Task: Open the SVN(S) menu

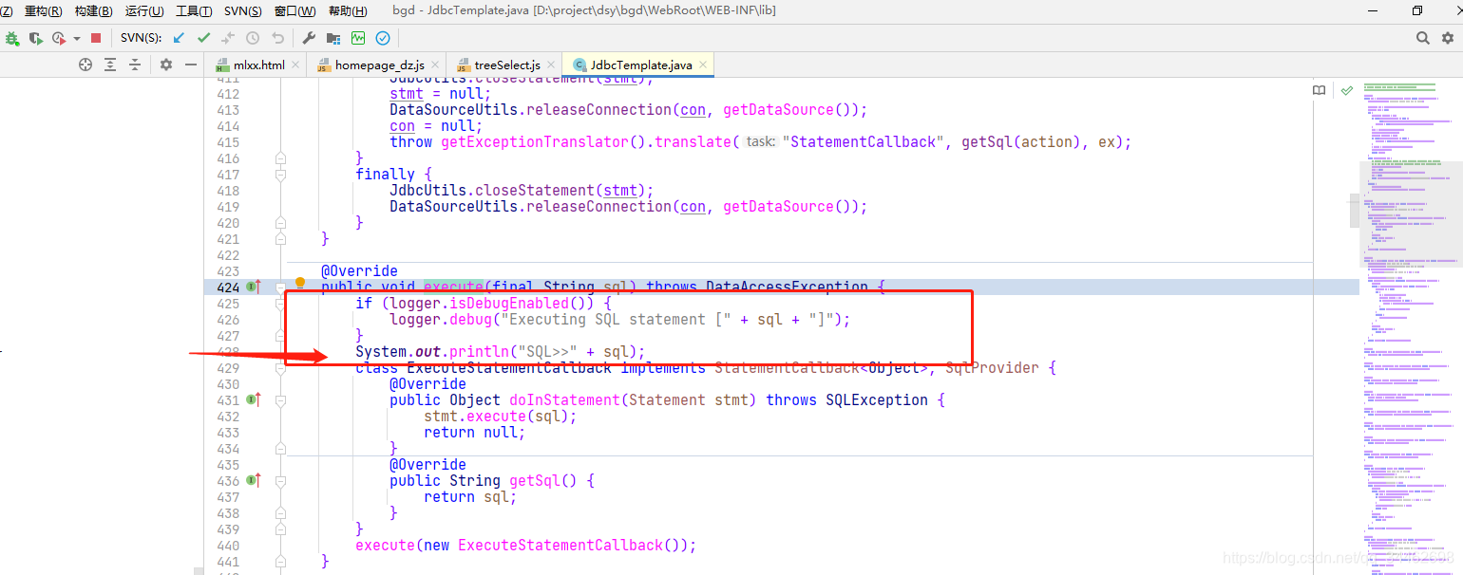Action: [243, 11]
